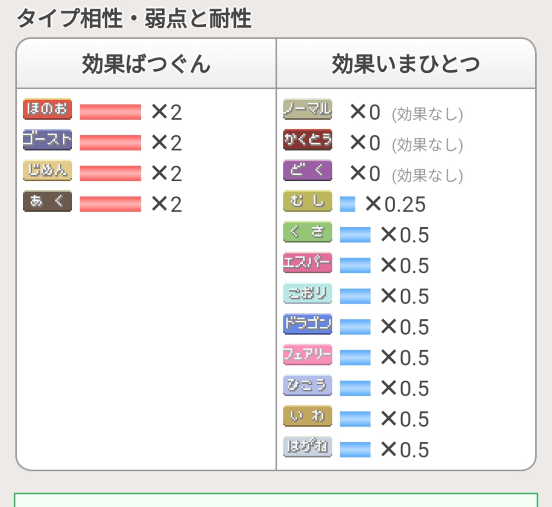Click the 効果いまひとつ column header

406,64
